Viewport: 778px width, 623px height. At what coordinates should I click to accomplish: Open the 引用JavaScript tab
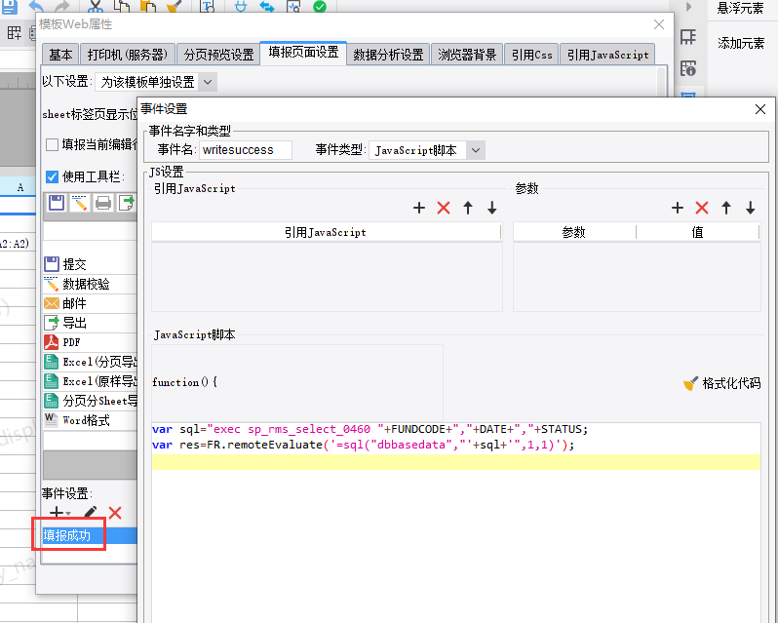pos(607,54)
